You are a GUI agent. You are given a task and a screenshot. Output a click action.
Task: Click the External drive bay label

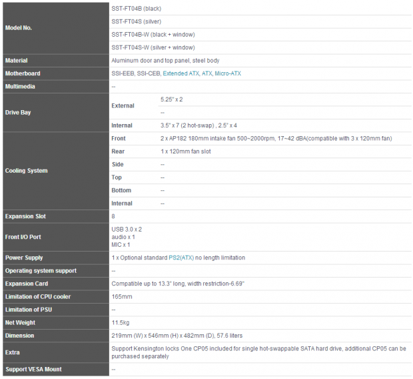point(123,106)
